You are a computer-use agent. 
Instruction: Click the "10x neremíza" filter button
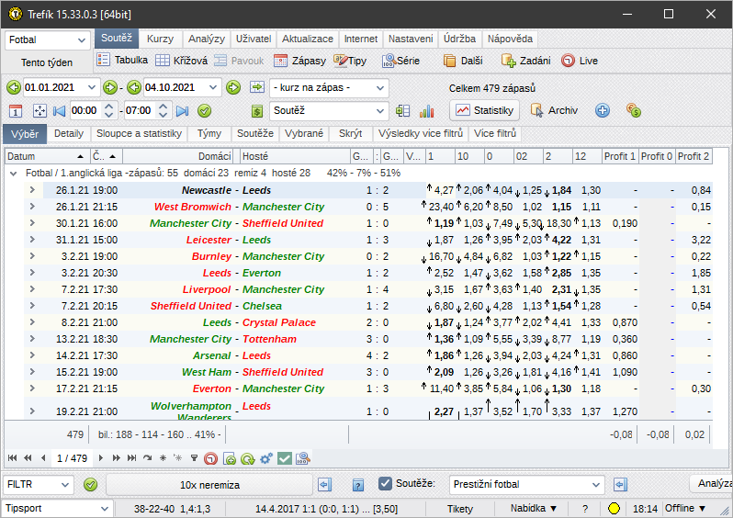click(x=209, y=485)
